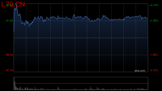This screenshot has width=162, height=91.
Task: Click the +1.58% percentage label
Action: (154, 21)
